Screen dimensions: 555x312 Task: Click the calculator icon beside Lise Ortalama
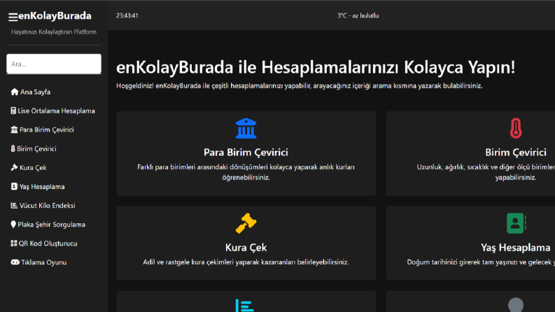pyautogui.click(x=13, y=111)
